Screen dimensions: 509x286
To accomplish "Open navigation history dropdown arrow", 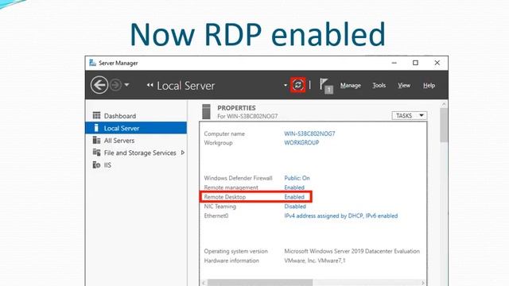I will pos(126,85).
